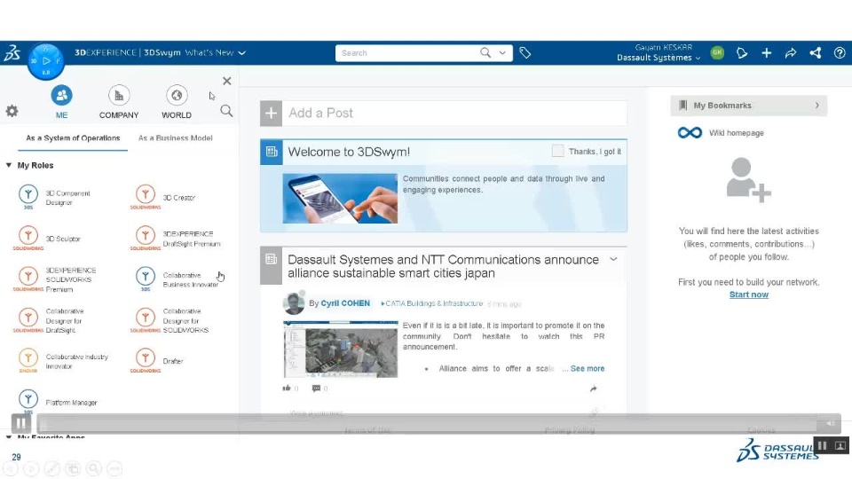This screenshot has height=479, width=852.
Task: Like the NTT Communications post
Action: click(287, 389)
